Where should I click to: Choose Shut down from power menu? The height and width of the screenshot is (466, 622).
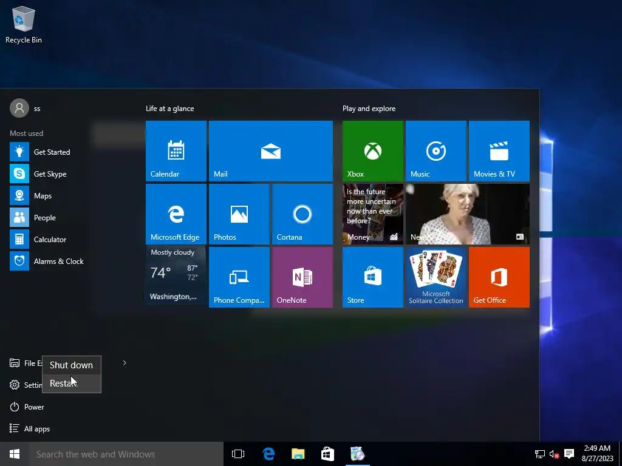pyautogui.click(x=72, y=365)
